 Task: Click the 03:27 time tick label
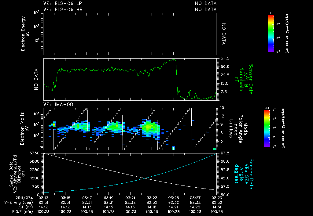(x=195, y=198)
